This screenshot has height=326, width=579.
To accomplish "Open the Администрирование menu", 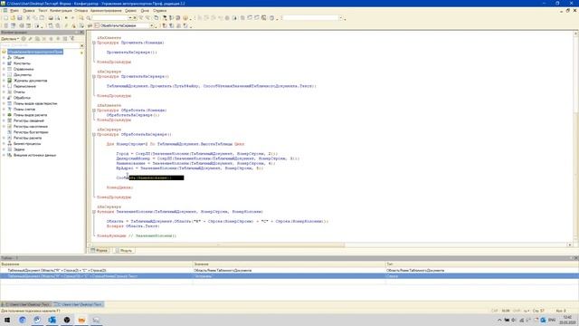I will (x=106, y=11).
